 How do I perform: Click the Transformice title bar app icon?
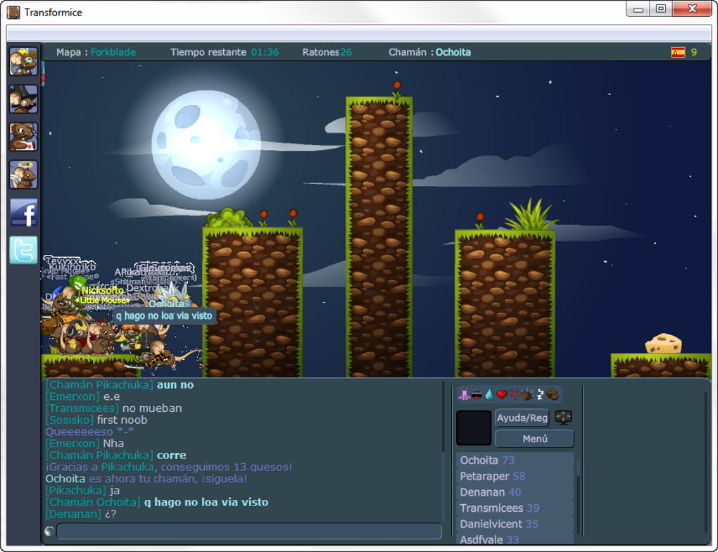coord(13,13)
